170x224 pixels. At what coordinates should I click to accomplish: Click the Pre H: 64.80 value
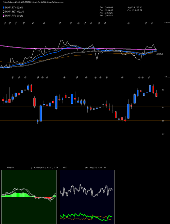point(106,10)
